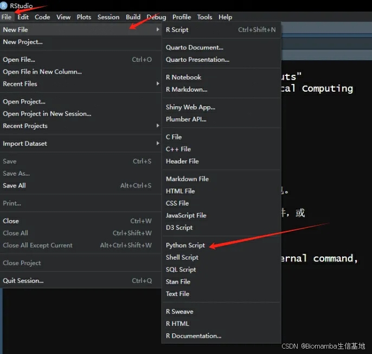Click the Print... menu entry
372x354 pixels.
pyautogui.click(x=81, y=203)
